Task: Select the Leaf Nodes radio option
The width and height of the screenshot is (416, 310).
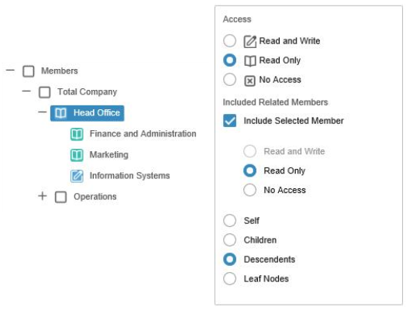Action: (229, 279)
